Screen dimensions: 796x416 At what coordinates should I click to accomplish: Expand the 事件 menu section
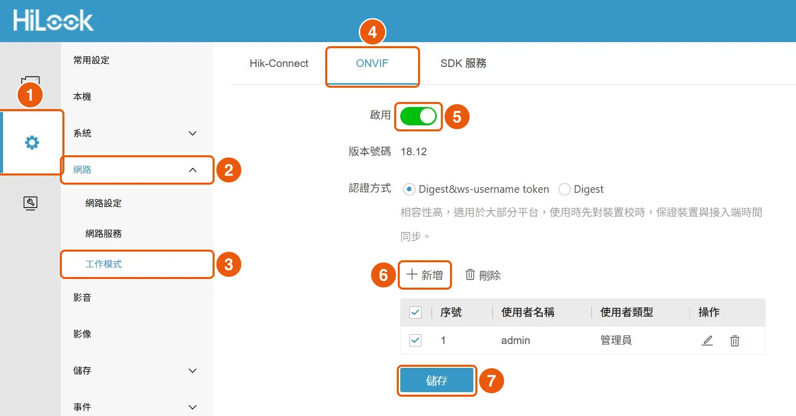pos(136,407)
